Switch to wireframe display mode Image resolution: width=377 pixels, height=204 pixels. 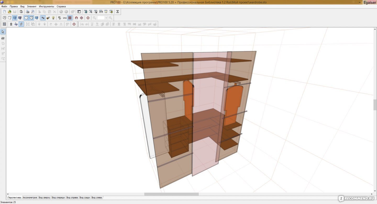4,18
